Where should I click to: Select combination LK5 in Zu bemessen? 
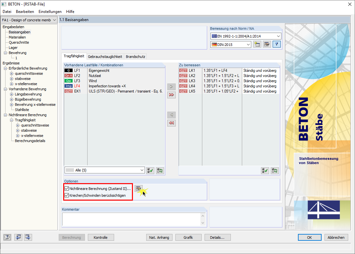pyautogui.click(x=229, y=91)
